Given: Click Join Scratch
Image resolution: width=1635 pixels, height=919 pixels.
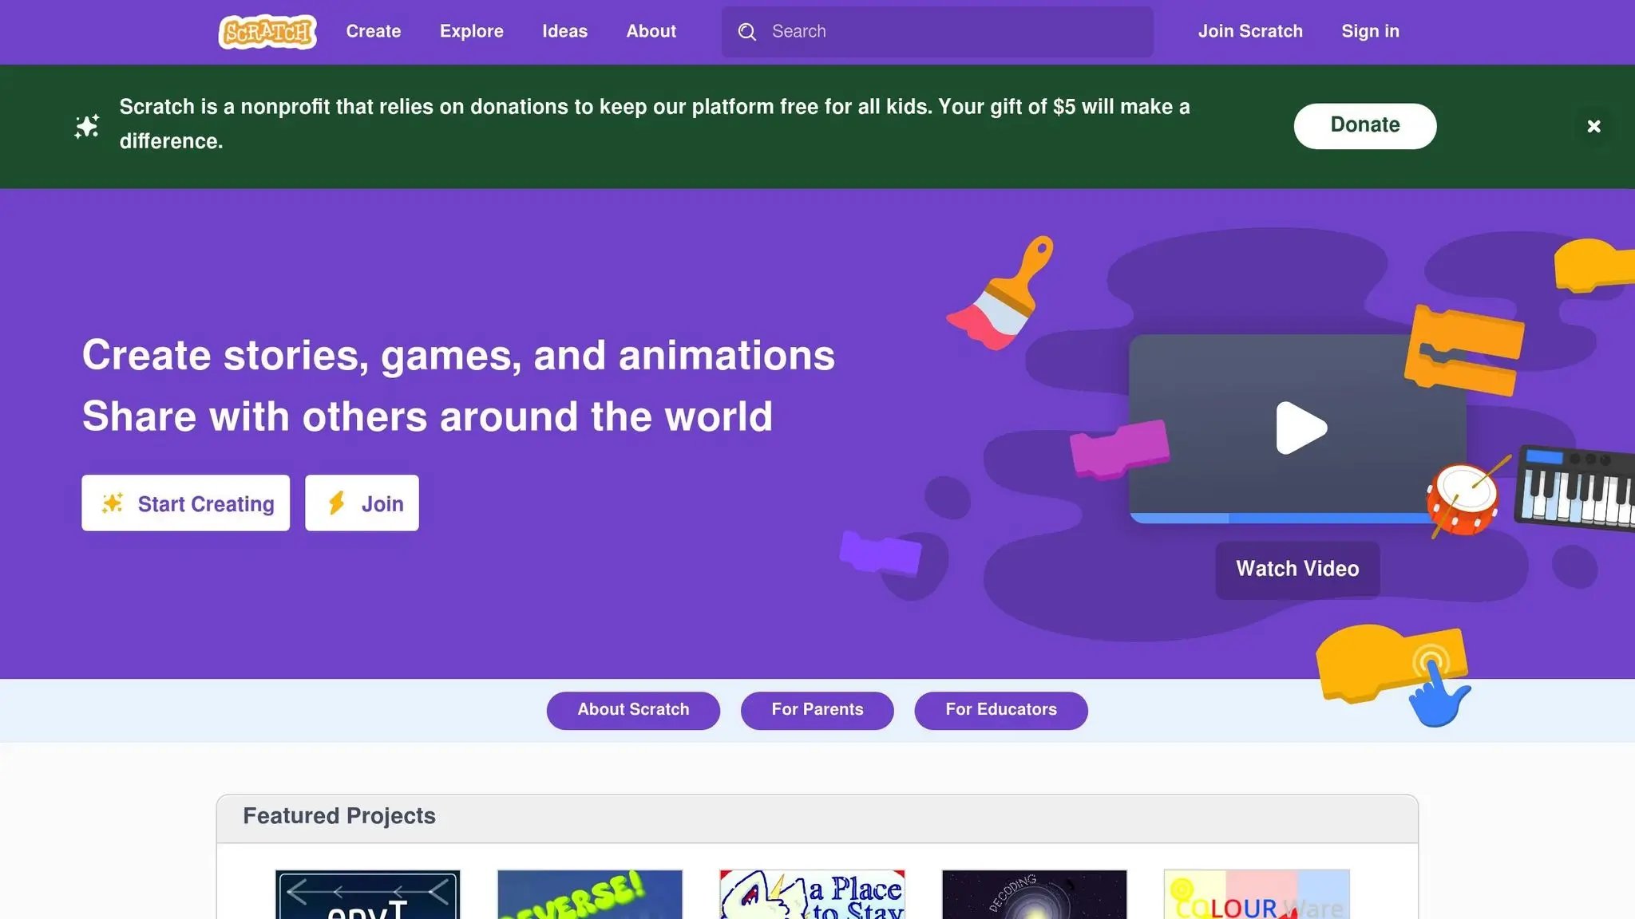Looking at the screenshot, I should (x=1250, y=31).
